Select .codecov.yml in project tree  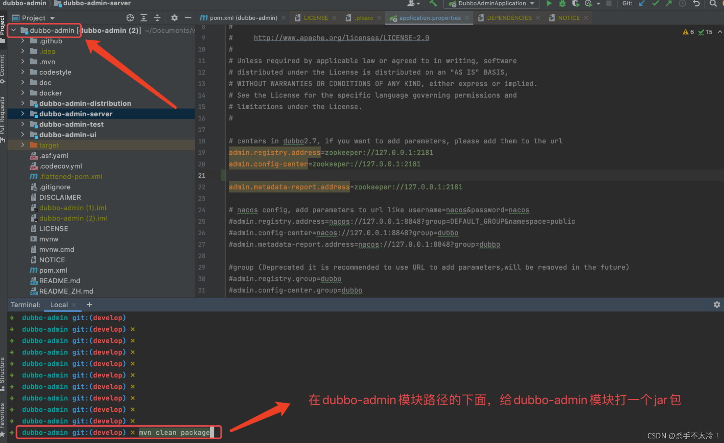pyautogui.click(x=60, y=166)
